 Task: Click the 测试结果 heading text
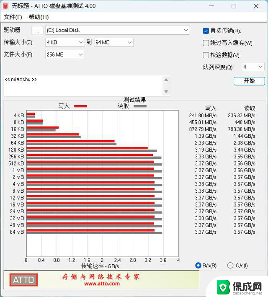tap(135, 100)
